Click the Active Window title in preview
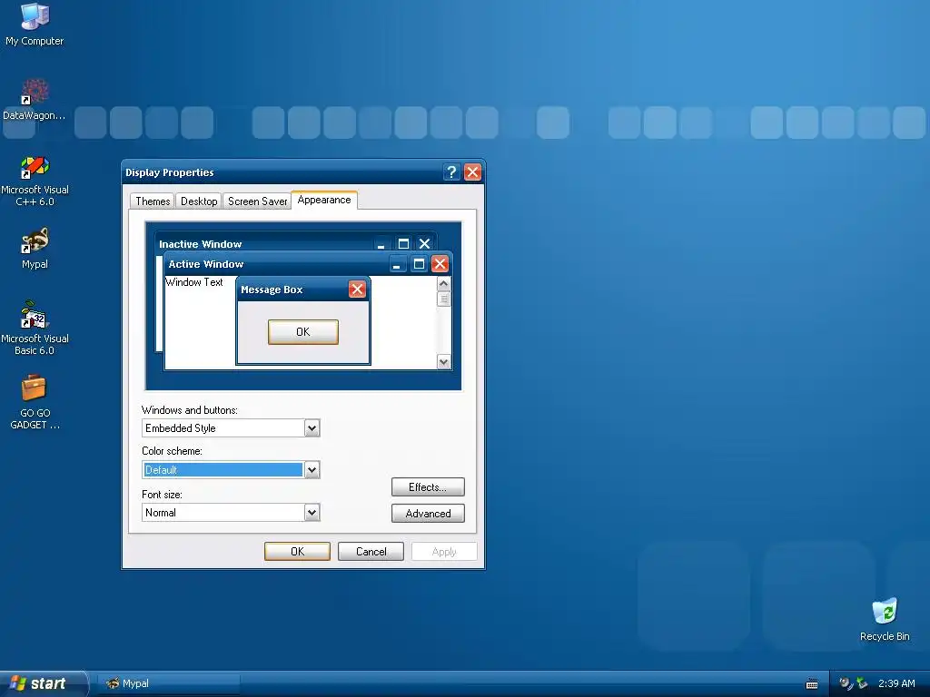 (x=206, y=264)
